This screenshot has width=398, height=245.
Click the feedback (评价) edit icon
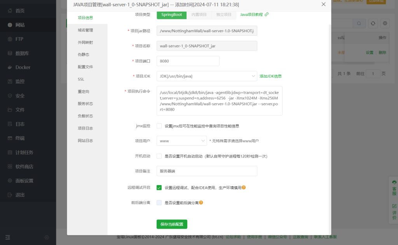(394, 206)
